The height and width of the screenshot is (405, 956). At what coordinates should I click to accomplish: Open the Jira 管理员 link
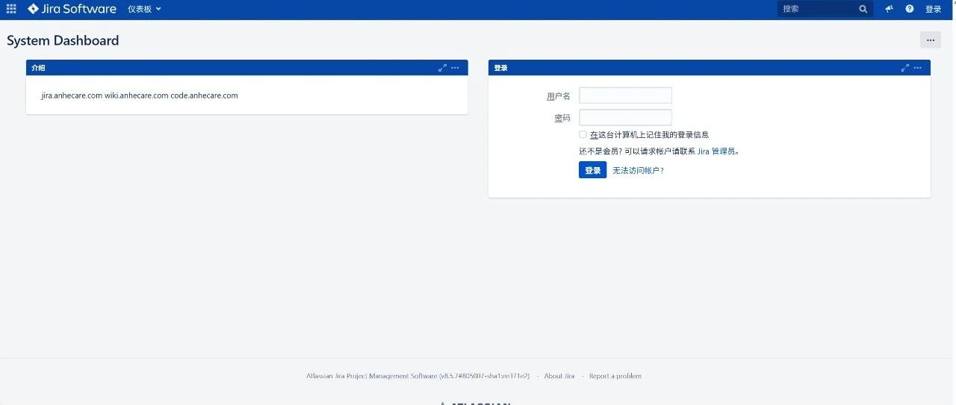pyautogui.click(x=717, y=151)
